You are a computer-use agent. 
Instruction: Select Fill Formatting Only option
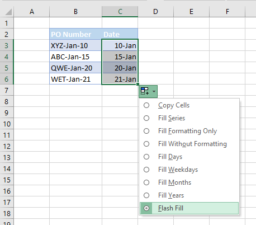(x=189, y=131)
